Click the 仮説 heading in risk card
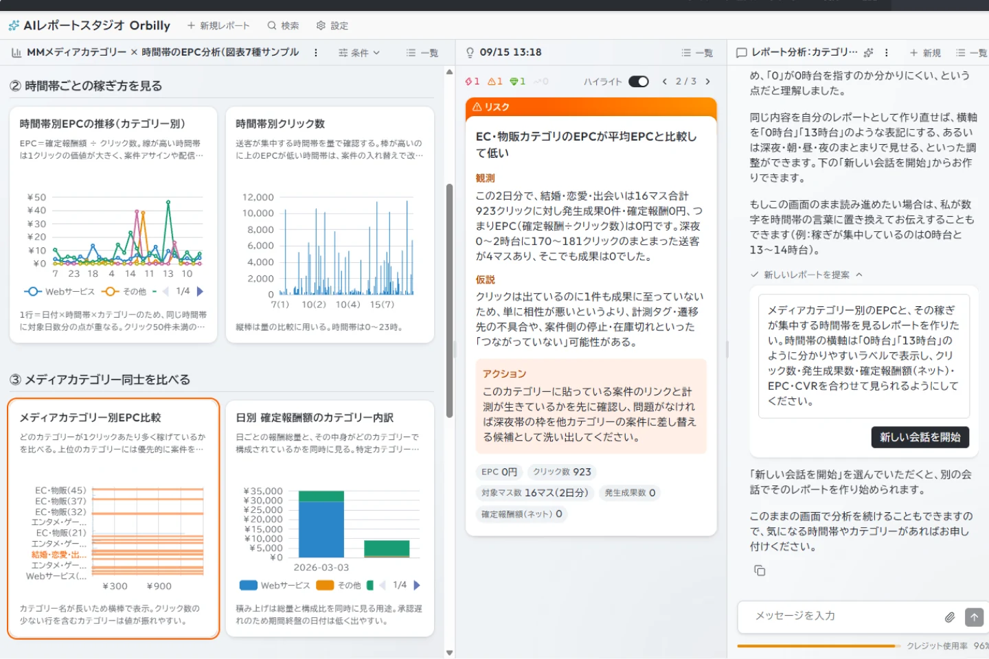Image resolution: width=989 pixels, height=659 pixels. tap(486, 280)
